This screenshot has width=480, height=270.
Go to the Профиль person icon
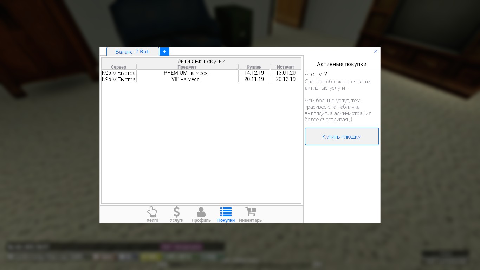point(201,214)
